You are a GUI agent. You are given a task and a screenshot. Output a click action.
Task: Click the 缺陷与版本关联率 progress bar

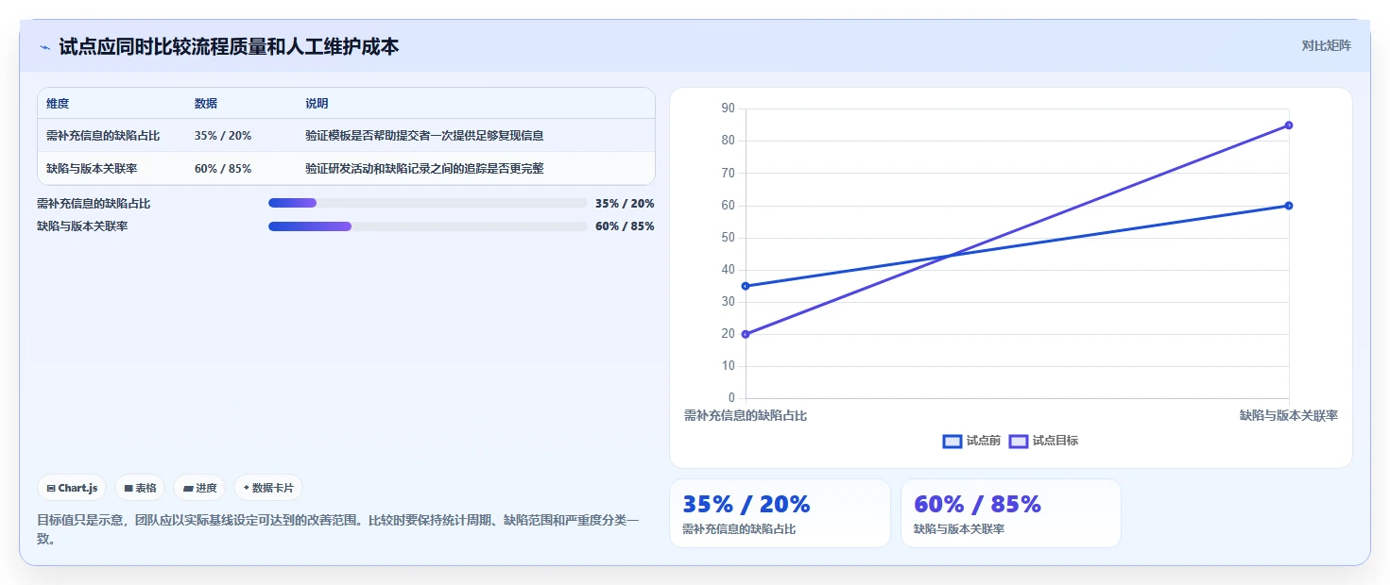click(x=428, y=226)
